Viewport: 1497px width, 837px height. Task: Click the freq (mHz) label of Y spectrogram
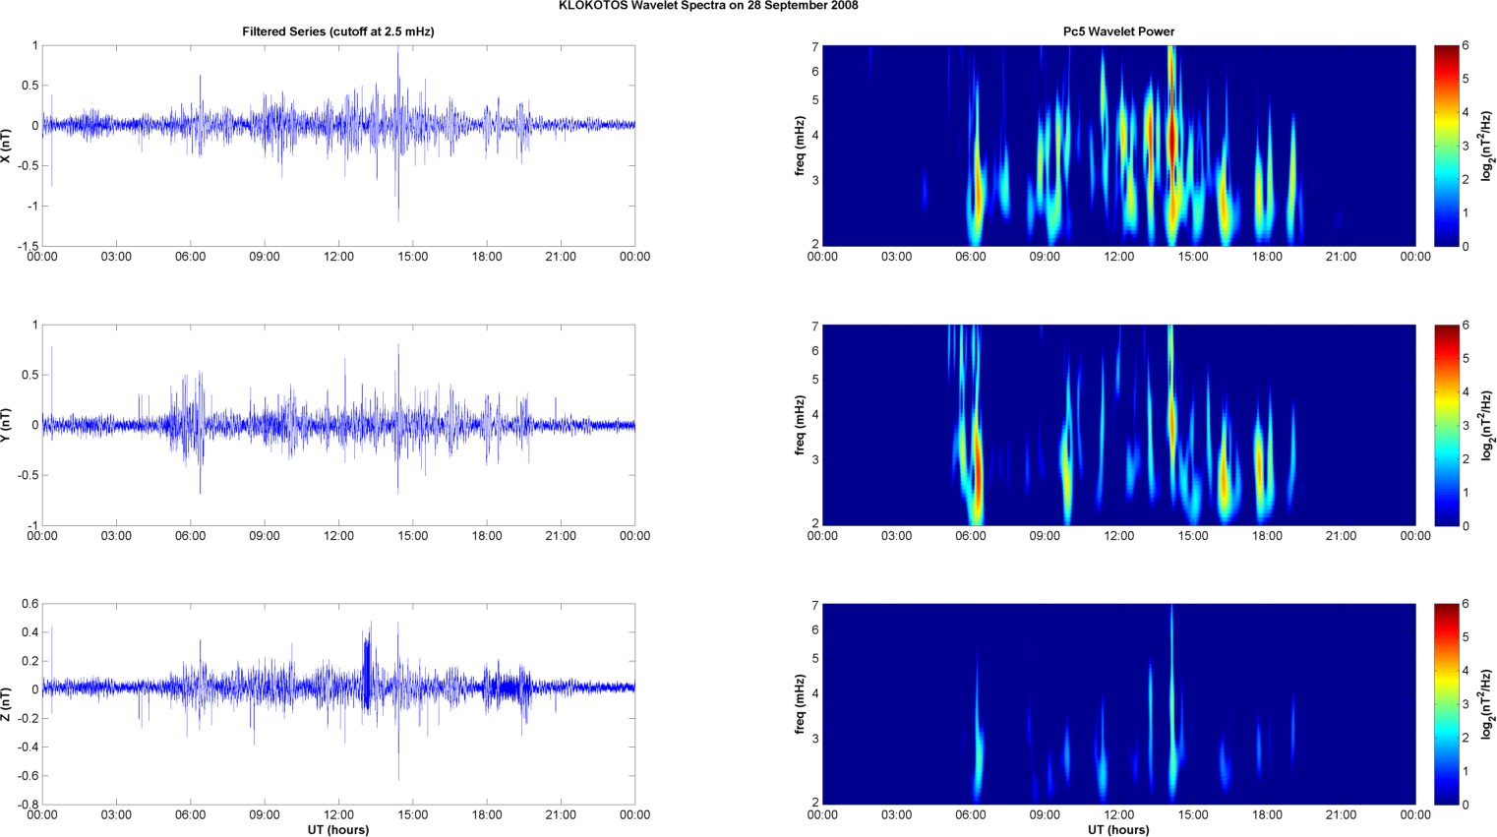801,425
